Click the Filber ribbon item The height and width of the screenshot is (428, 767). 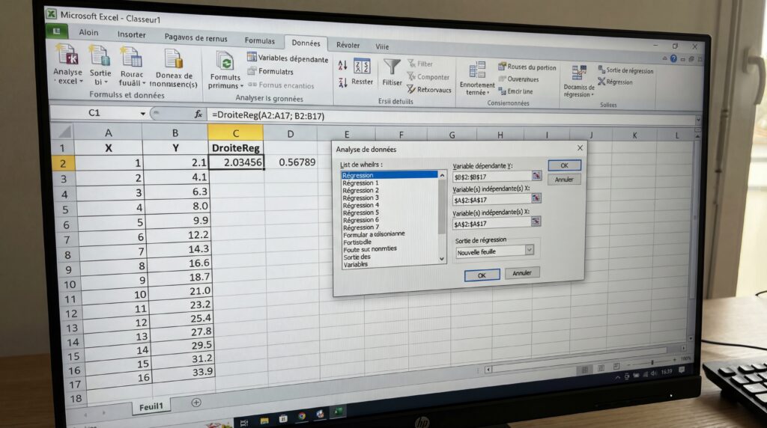pyautogui.click(x=420, y=64)
